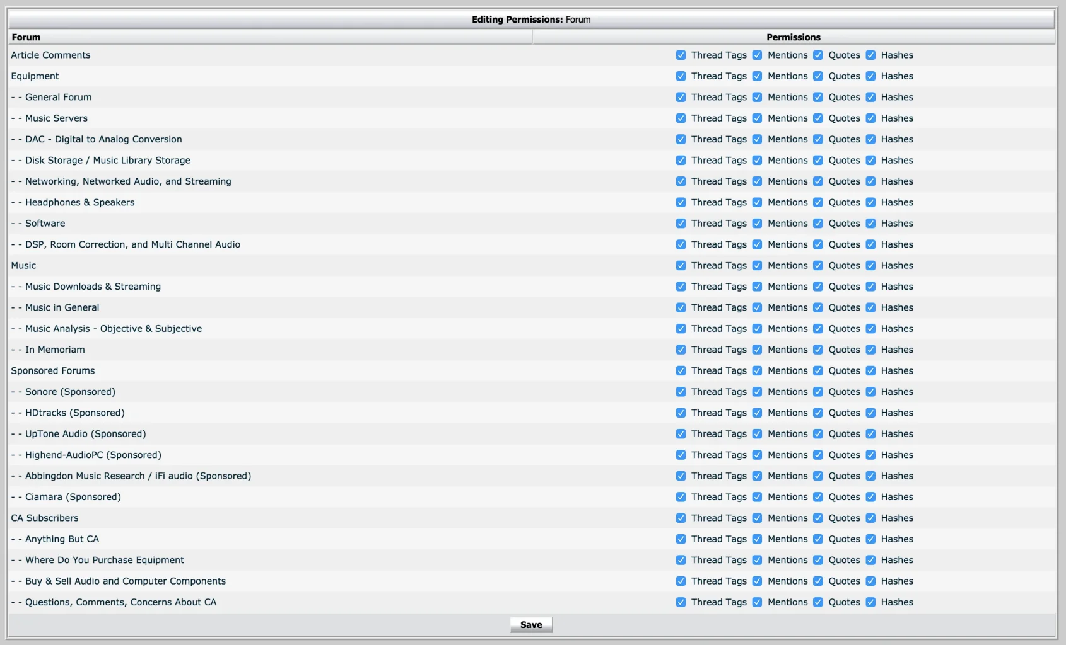Disable Mentions for Disk Storage forum
1066x645 pixels.
pyautogui.click(x=757, y=161)
